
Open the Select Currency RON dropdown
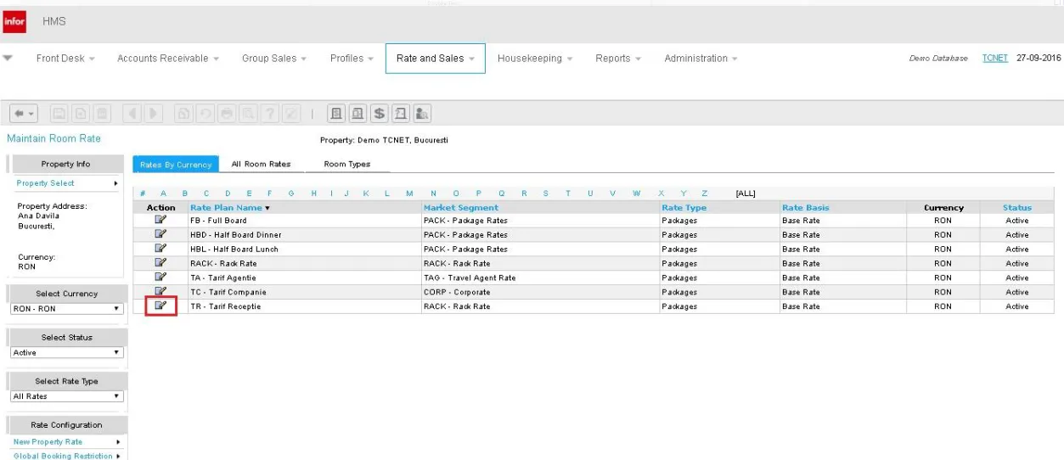[x=67, y=309]
